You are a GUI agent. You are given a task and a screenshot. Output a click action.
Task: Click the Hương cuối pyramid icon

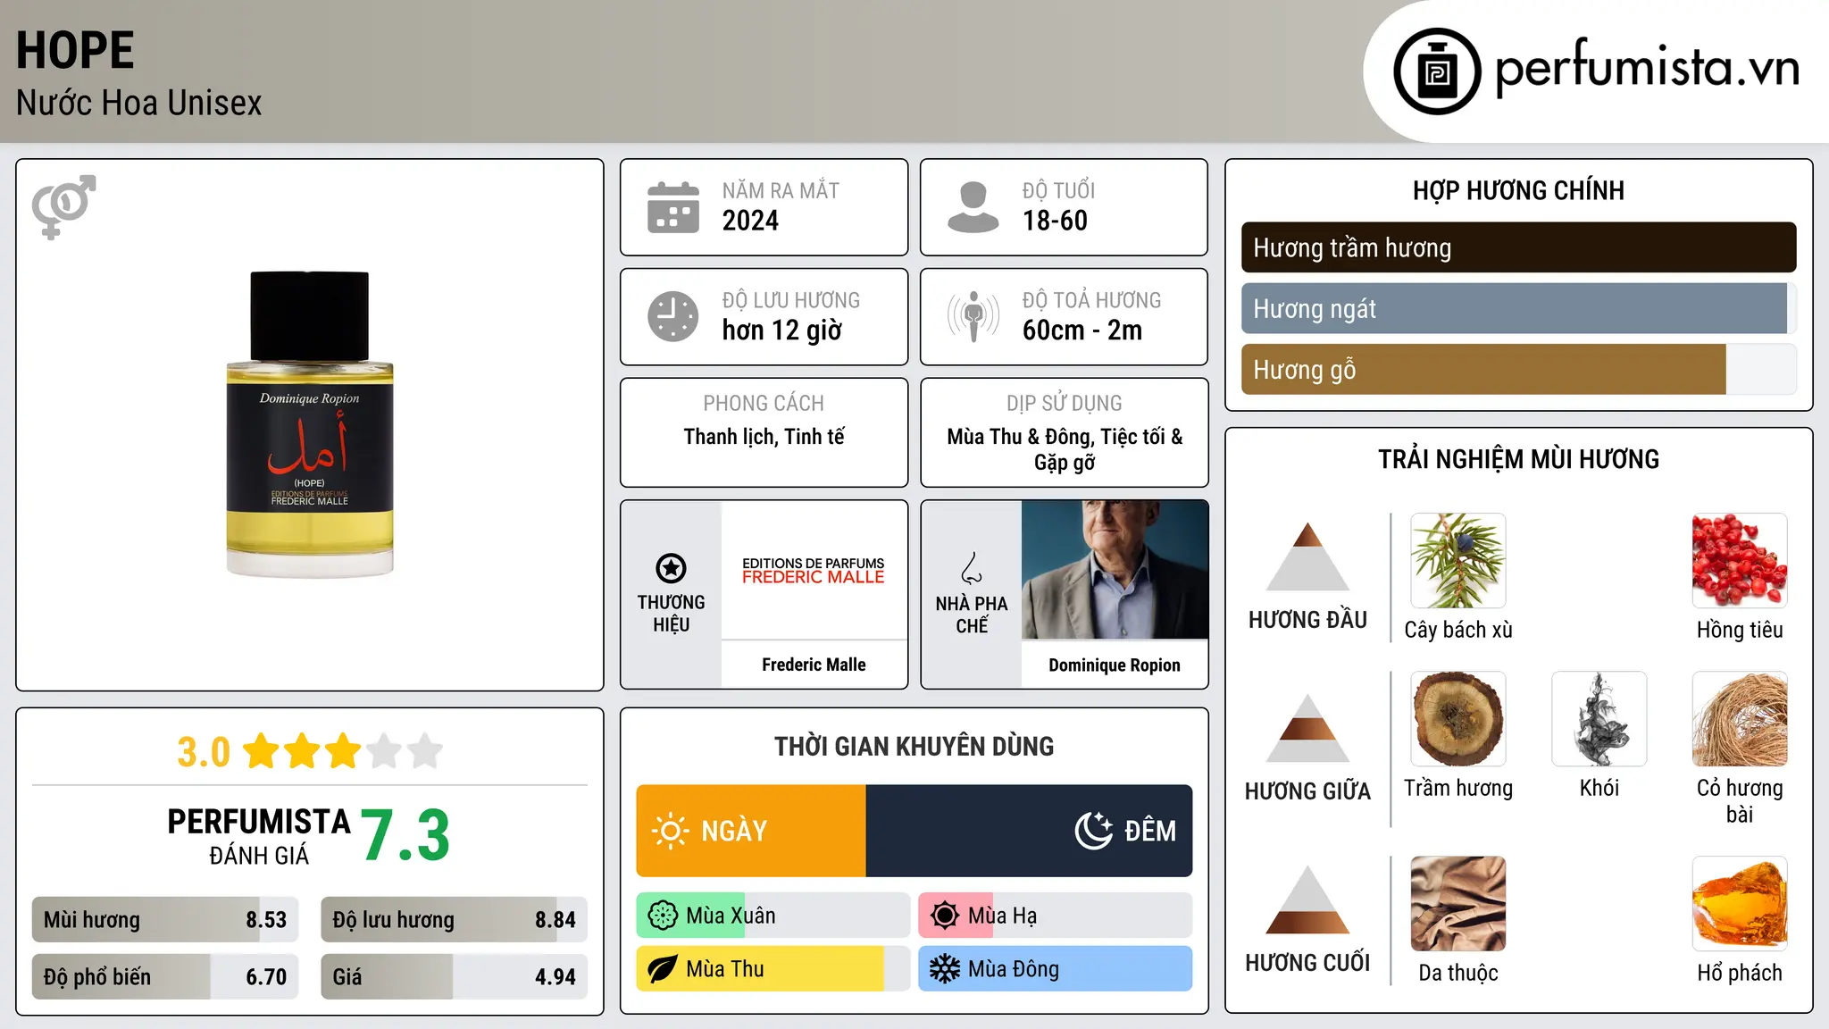click(1307, 899)
